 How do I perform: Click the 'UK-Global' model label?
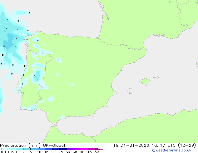54,146
